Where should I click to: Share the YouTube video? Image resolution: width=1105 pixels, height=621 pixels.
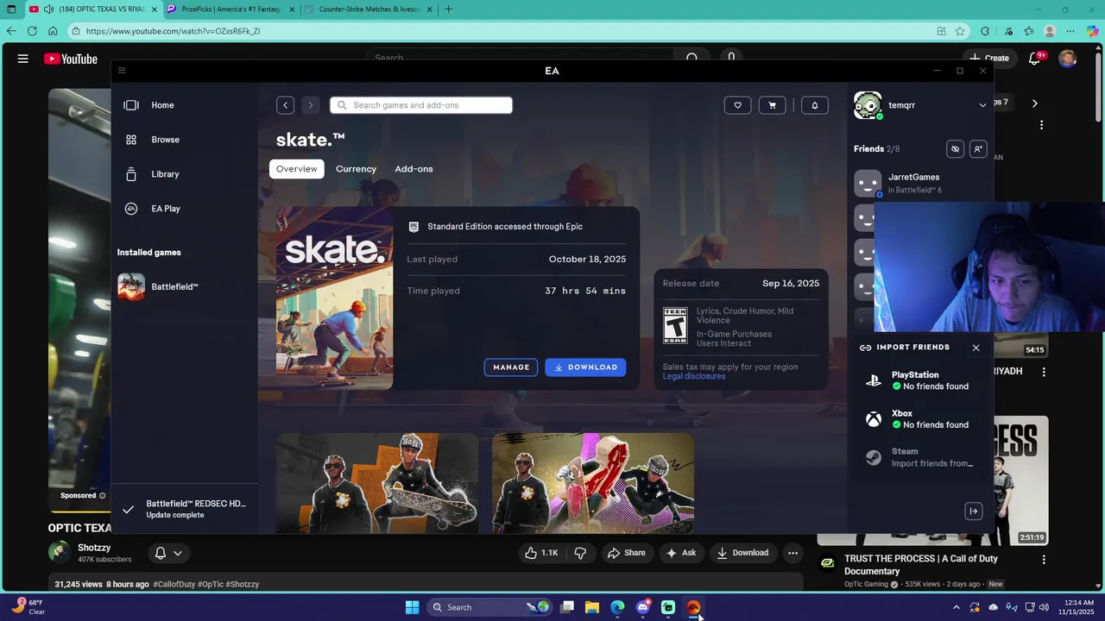tap(627, 553)
